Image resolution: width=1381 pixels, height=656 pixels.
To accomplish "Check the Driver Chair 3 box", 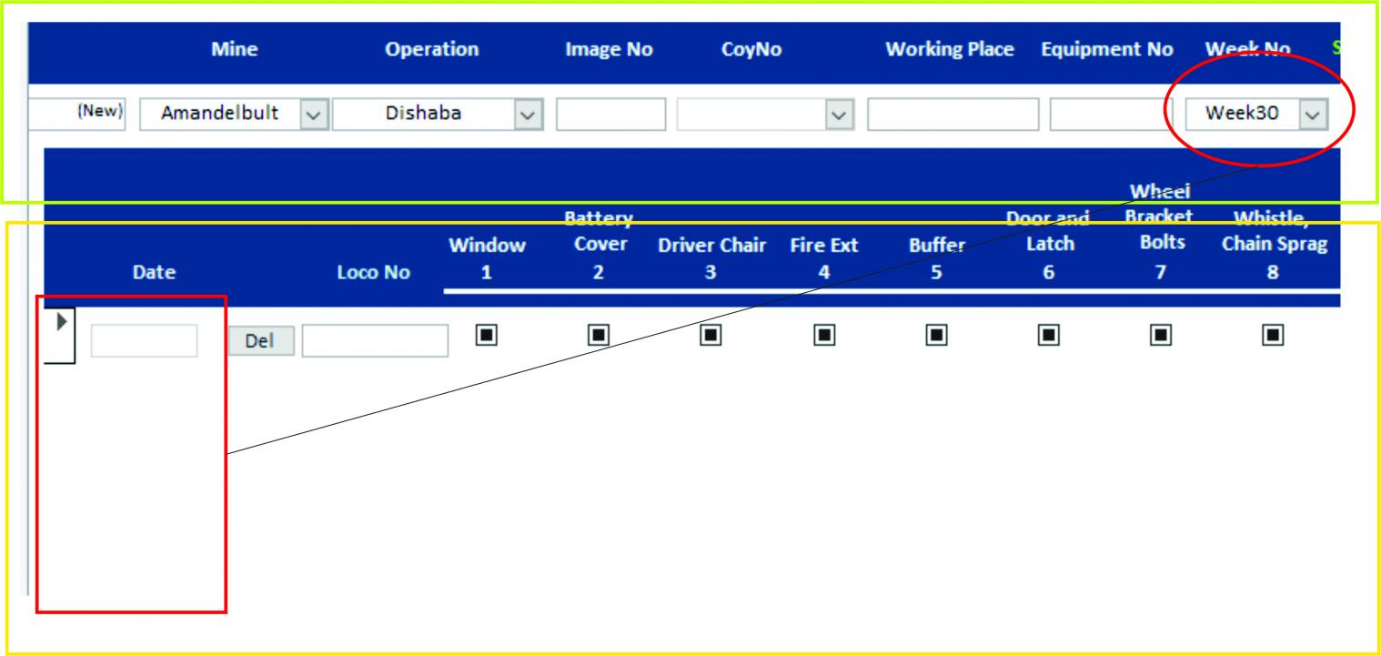I will [711, 336].
